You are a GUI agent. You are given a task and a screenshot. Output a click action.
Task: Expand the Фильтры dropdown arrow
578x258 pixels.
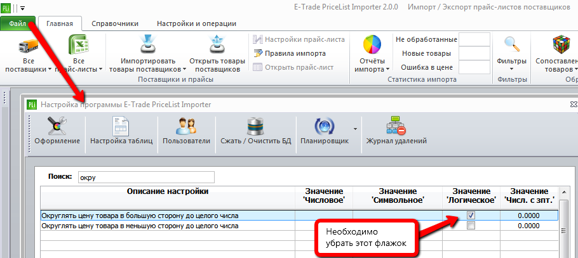click(x=512, y=69)
